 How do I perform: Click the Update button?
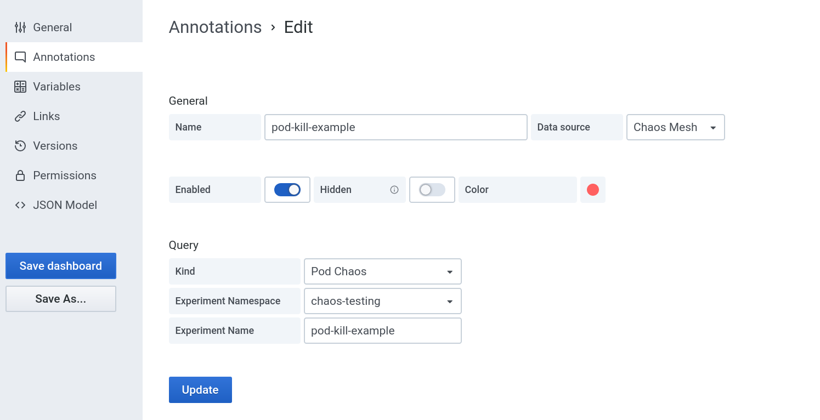pos(200,390)
